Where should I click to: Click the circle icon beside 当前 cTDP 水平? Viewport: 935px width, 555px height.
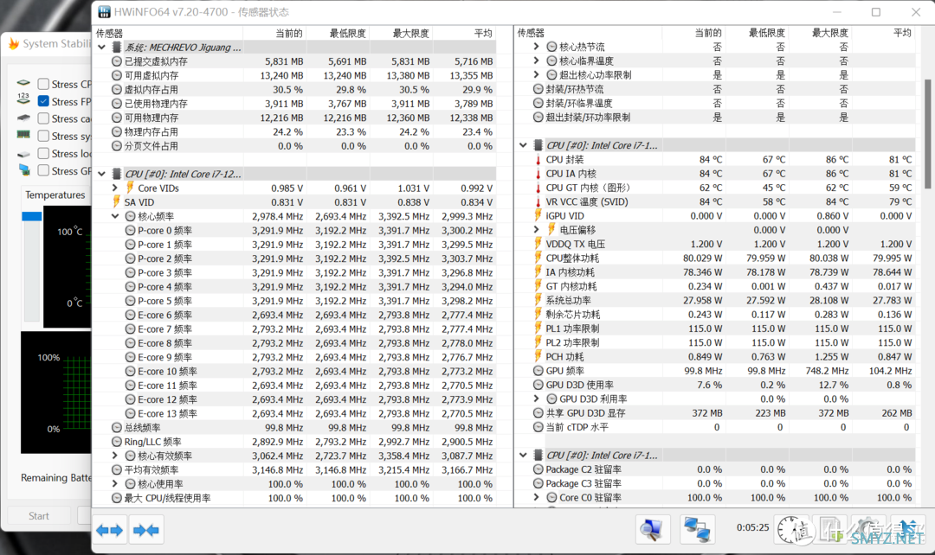538,427
